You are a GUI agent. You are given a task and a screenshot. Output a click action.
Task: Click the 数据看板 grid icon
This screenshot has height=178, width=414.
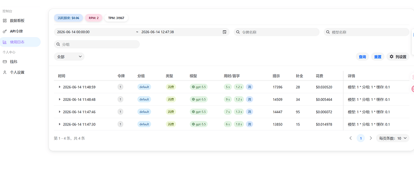[4, 21]
